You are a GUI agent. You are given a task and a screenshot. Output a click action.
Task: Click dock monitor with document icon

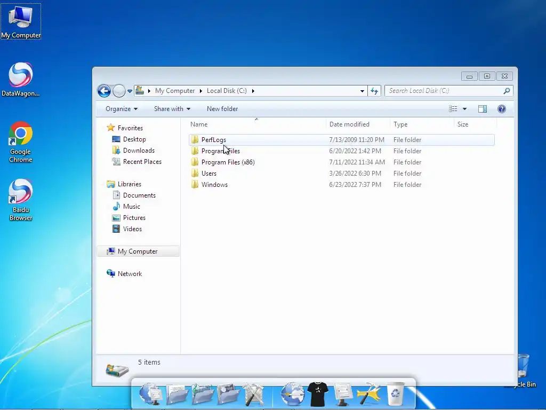343,394
